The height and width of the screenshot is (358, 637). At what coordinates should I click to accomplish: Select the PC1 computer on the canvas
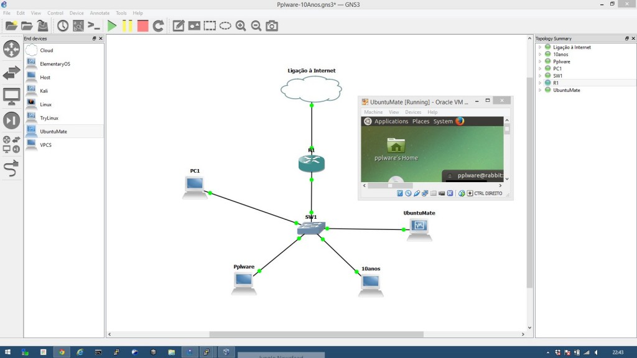tap(195, 187)
